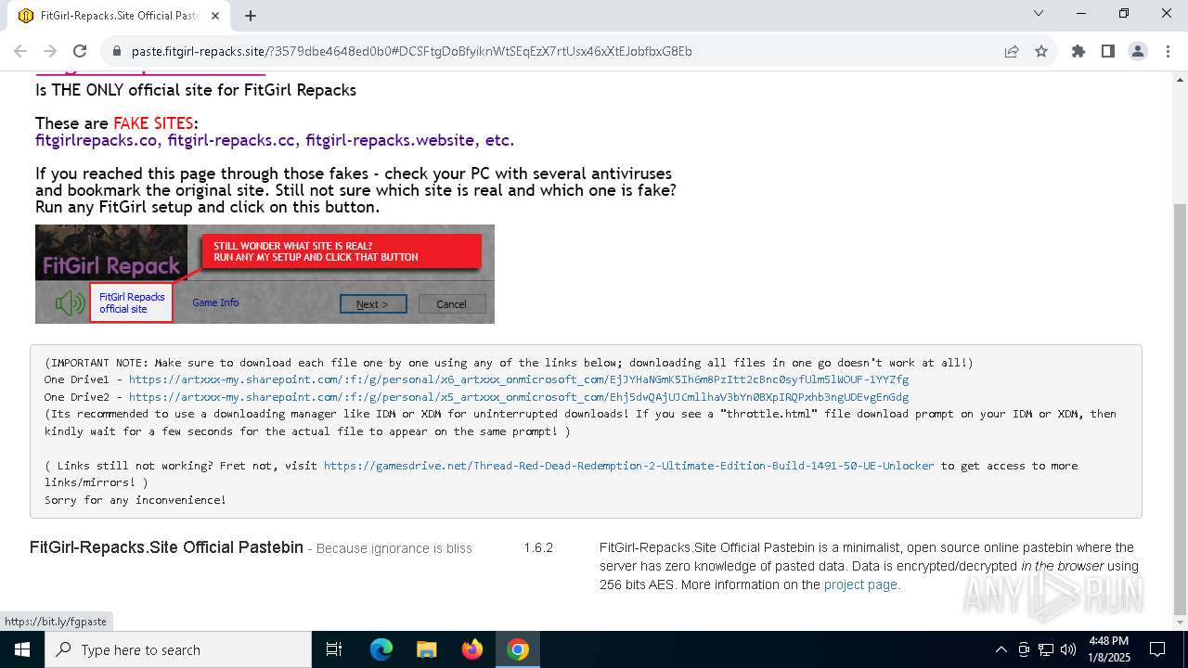Screen dimensions: 1188x668
Task: Close the FitGirl-Repacks.Site tab
Action: click(216, 15)
